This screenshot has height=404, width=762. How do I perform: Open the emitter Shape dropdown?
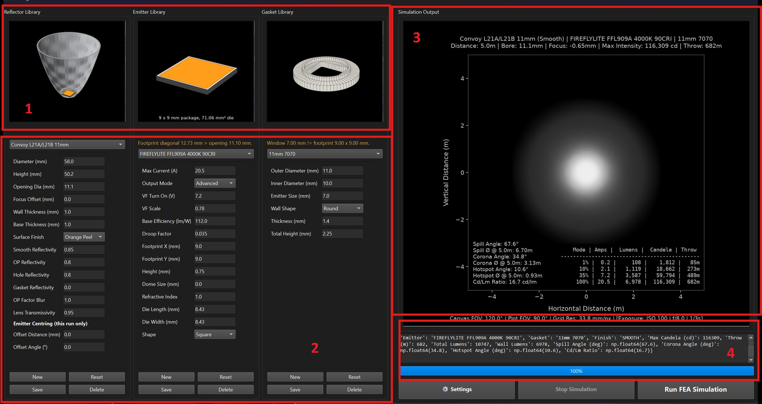[215, 334]
